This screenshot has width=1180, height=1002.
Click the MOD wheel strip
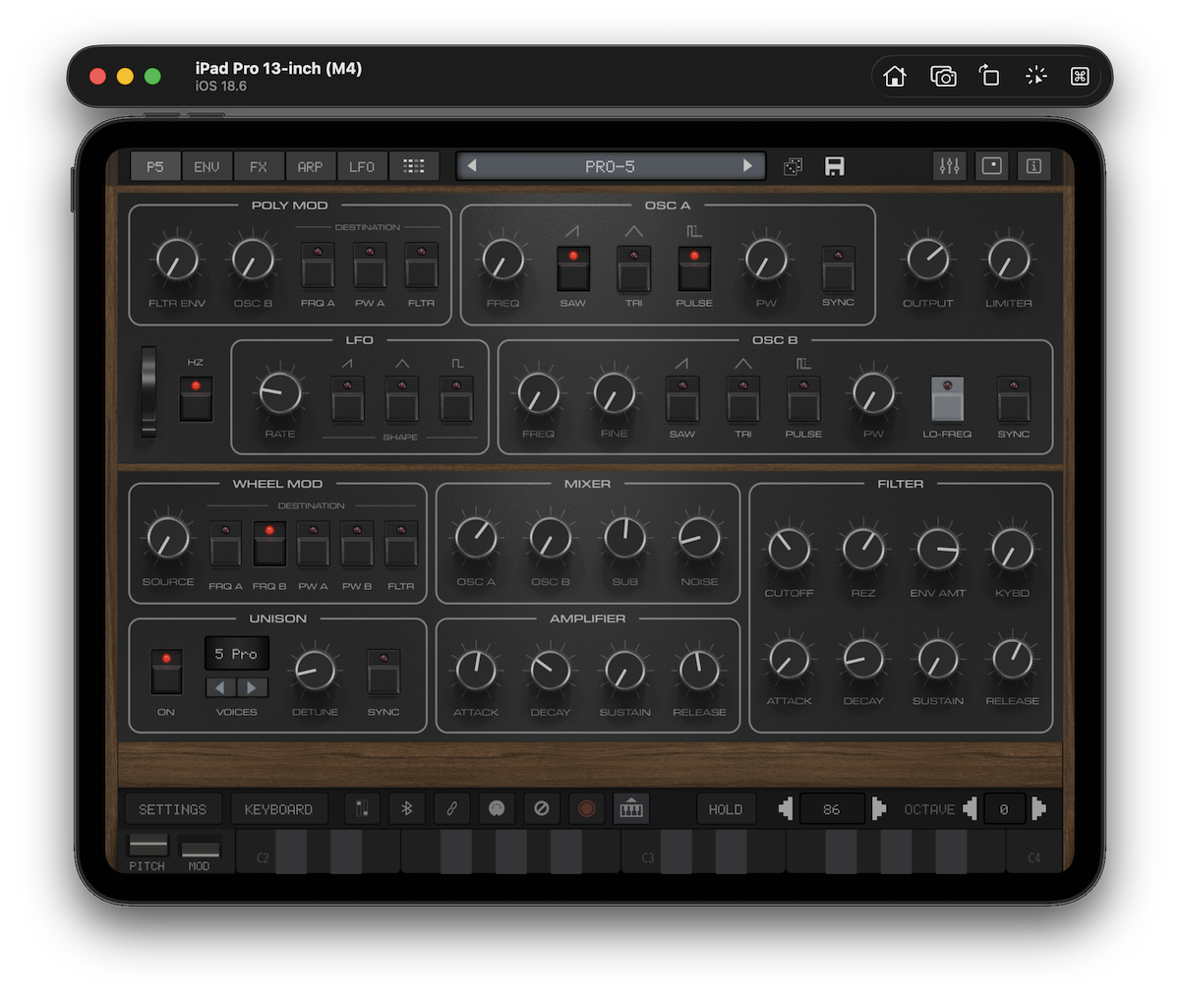(200, 849)
